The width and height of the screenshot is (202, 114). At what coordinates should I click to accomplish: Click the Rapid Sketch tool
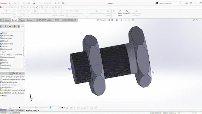point(120,13)
